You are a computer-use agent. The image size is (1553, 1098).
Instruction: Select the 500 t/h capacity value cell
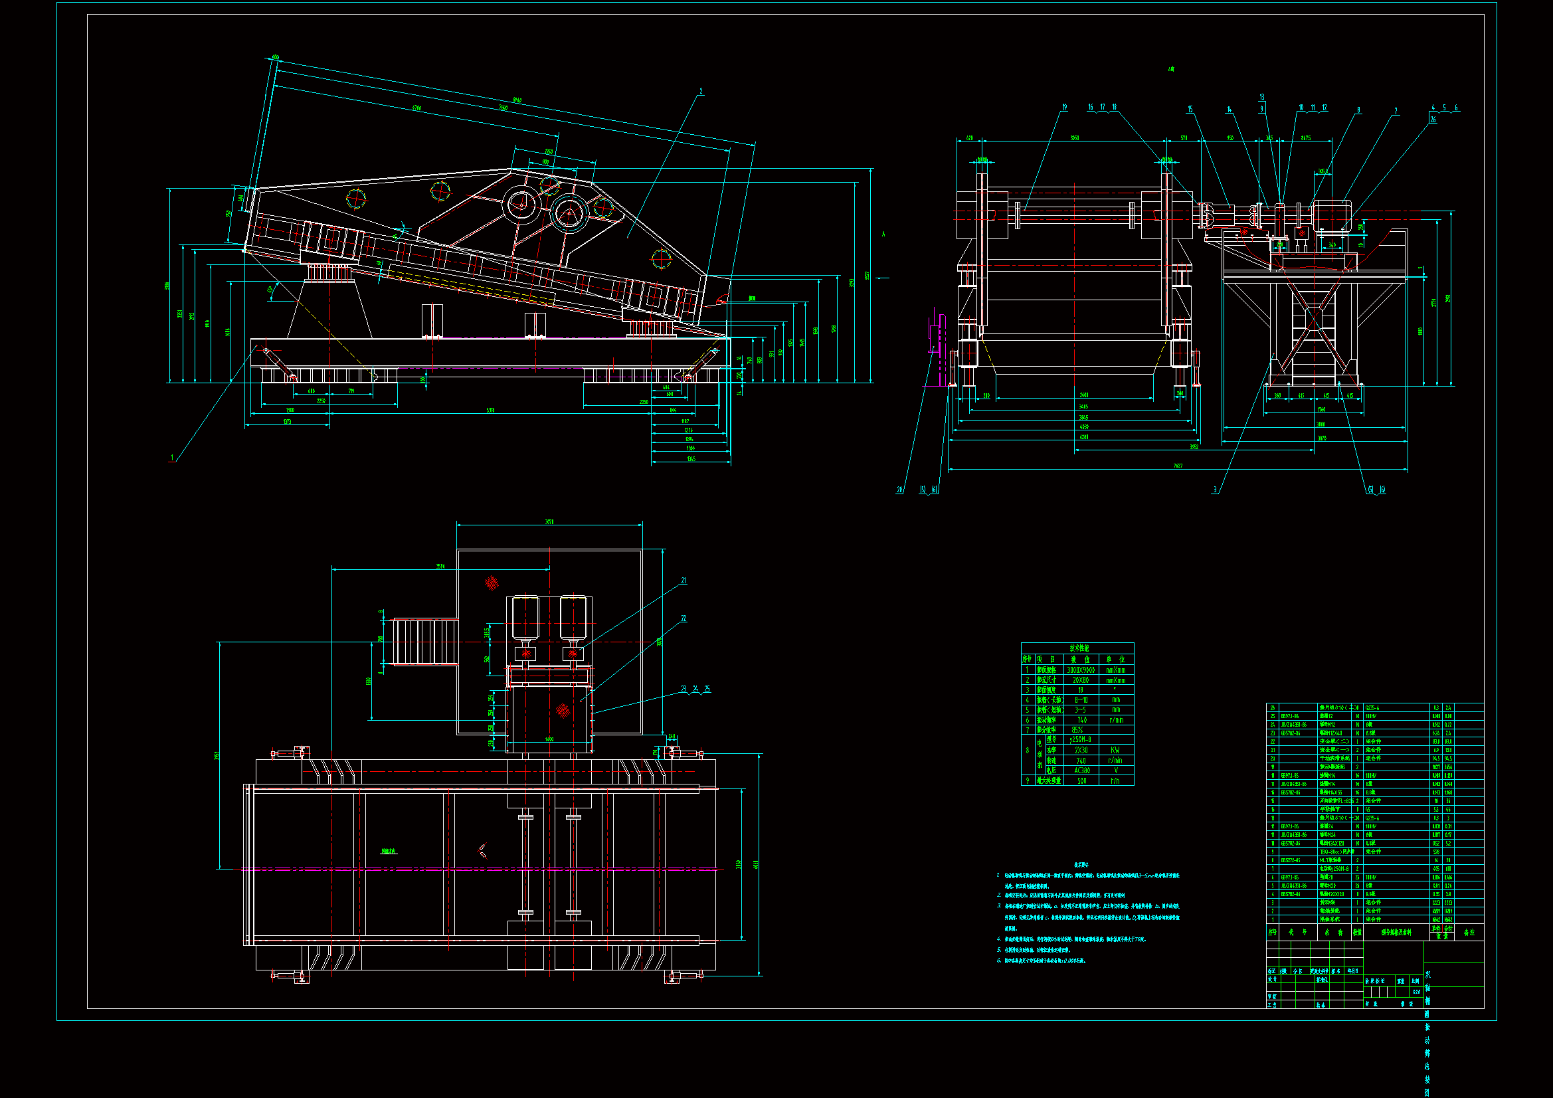(1081, 780)
